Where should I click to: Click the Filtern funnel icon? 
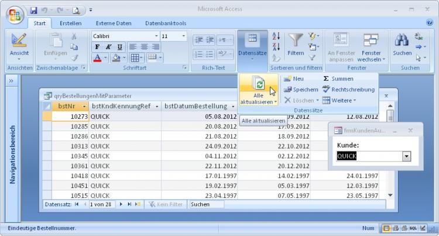point(296,41)
